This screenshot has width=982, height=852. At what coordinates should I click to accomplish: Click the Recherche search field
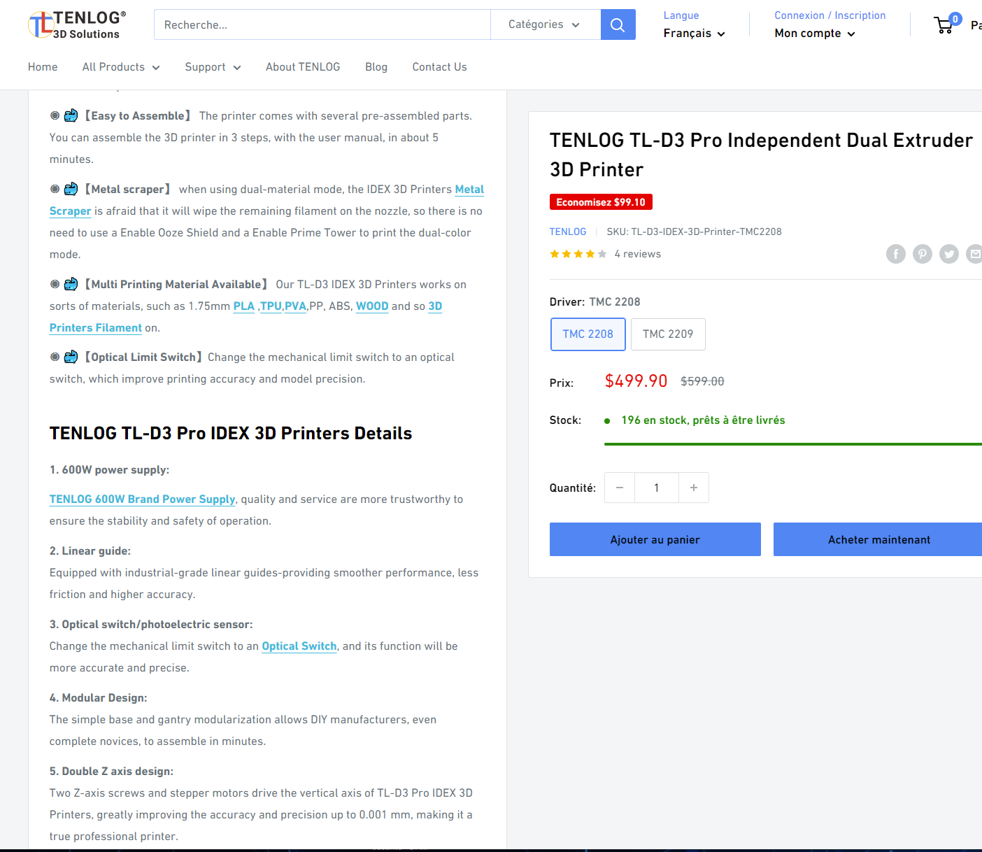click(x=322, y=24)
